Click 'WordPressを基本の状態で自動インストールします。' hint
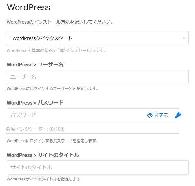This screenshot has height=186, width=195. tap(56, 51)
